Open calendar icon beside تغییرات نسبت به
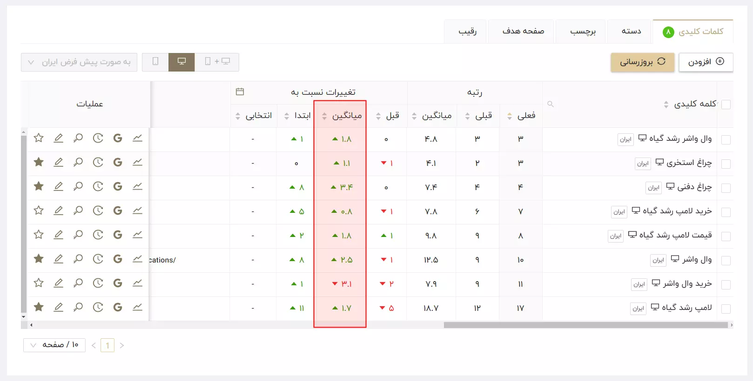Viewport: 753px width, 381px height. click(240, 92)
